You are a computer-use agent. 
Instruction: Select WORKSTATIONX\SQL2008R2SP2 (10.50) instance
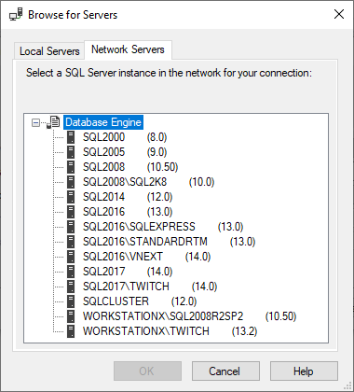[190, 316]
